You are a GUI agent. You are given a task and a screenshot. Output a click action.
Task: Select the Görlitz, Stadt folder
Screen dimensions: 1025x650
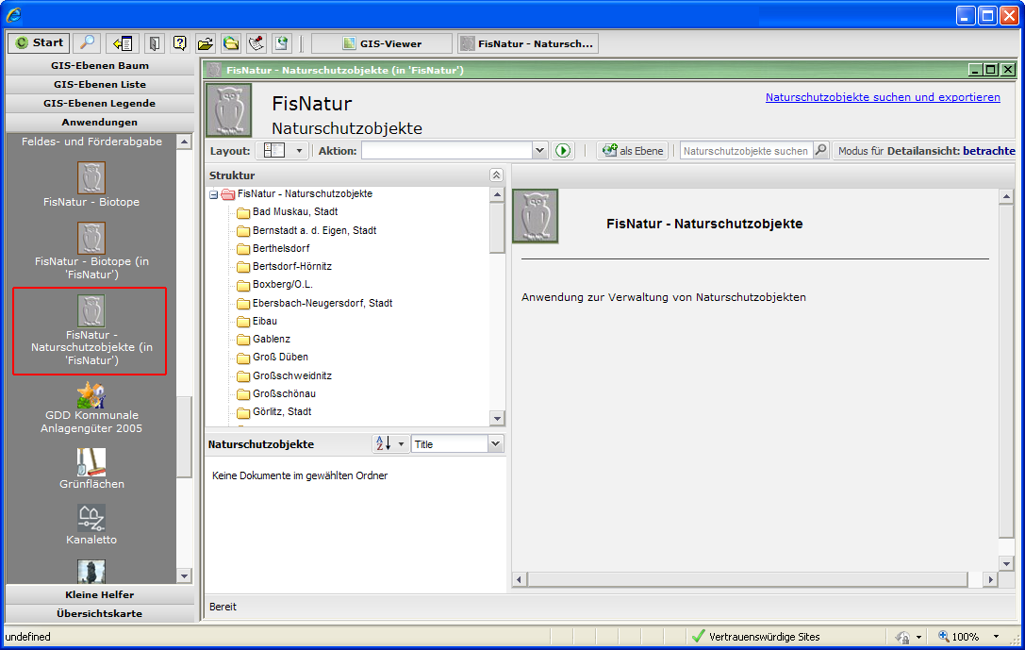point(281,411)
